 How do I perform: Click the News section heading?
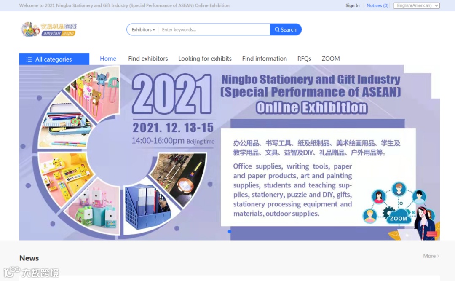tap(29, 258)
